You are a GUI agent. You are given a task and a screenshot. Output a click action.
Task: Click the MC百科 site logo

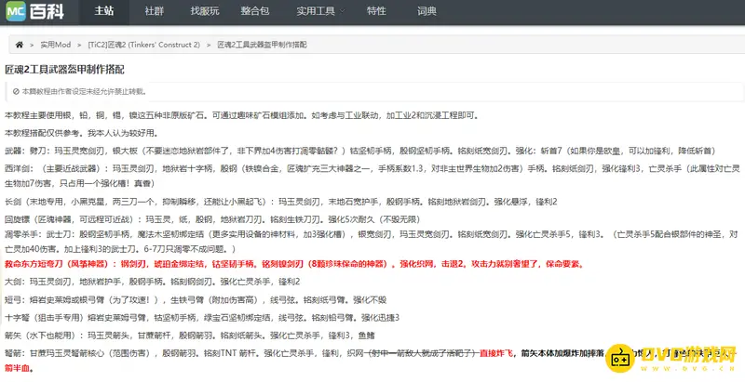(x=41, y=12)
